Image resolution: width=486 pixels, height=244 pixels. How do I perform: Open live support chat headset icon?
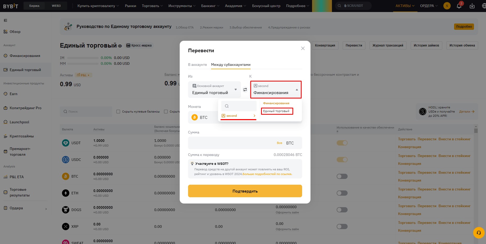(479, 233)
